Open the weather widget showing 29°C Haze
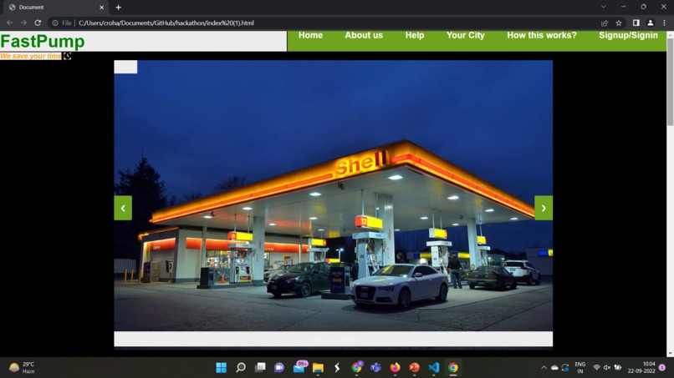Screen dimensions: 674x378 click(x=23, y=368)
